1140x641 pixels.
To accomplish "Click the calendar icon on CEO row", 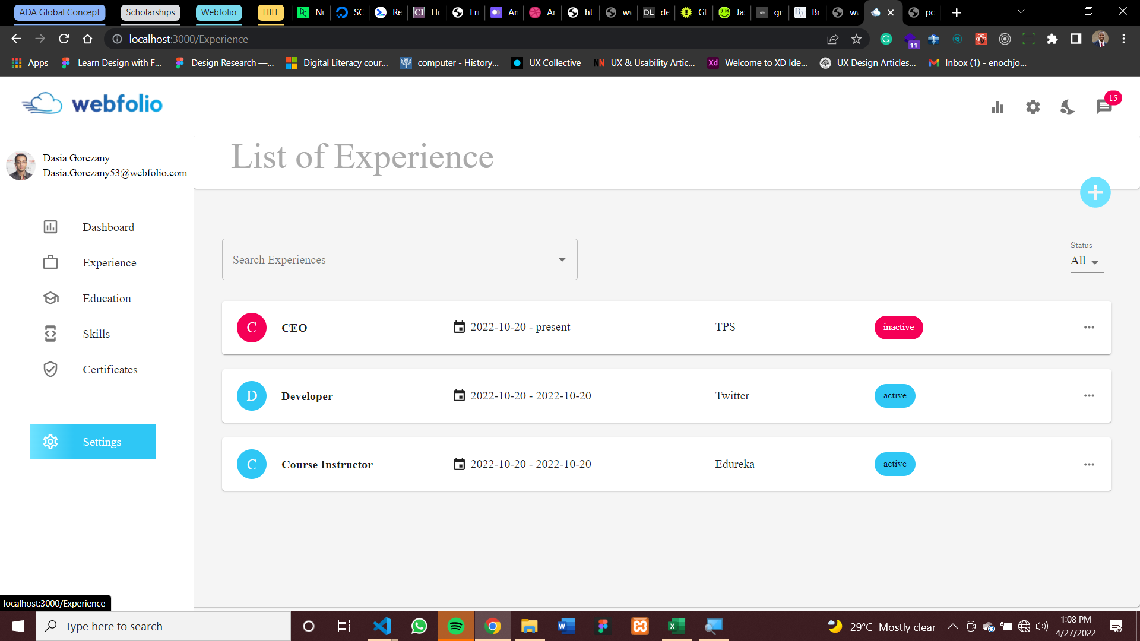I will 459,327.
